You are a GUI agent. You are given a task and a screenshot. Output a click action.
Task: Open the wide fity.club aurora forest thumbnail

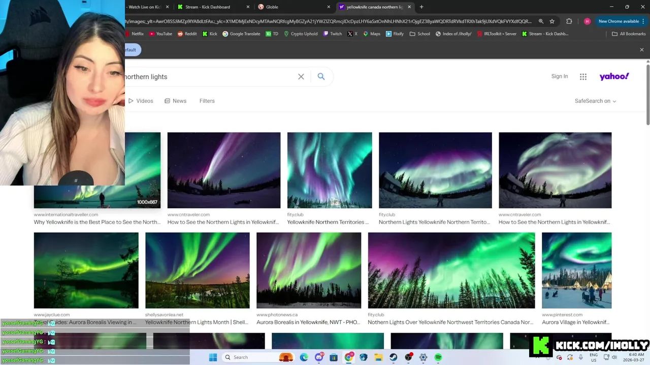tap(451, 270)
